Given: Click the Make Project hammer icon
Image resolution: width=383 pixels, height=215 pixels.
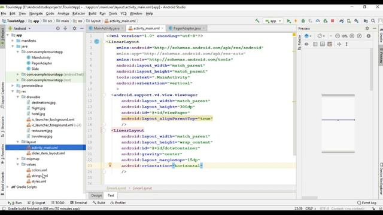Looking at the screenshot, I should 257,21.
